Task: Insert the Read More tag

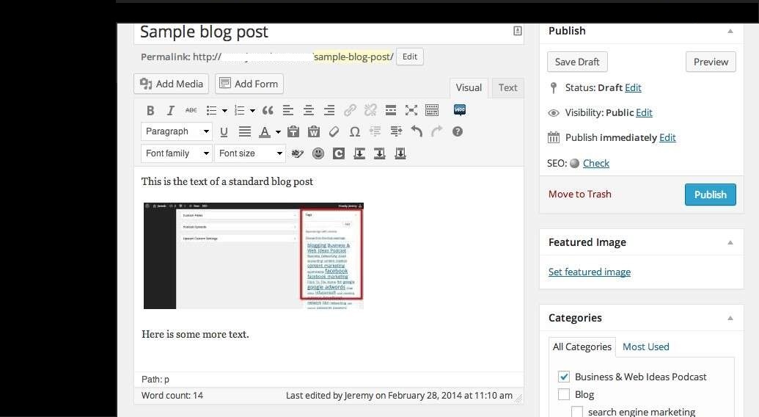Action: tap(391, 110)
